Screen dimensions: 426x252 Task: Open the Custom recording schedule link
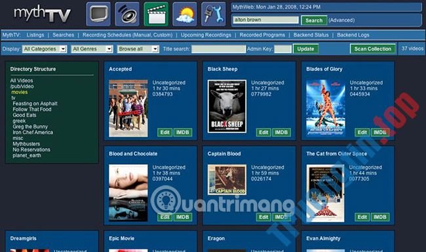(161, 35)
